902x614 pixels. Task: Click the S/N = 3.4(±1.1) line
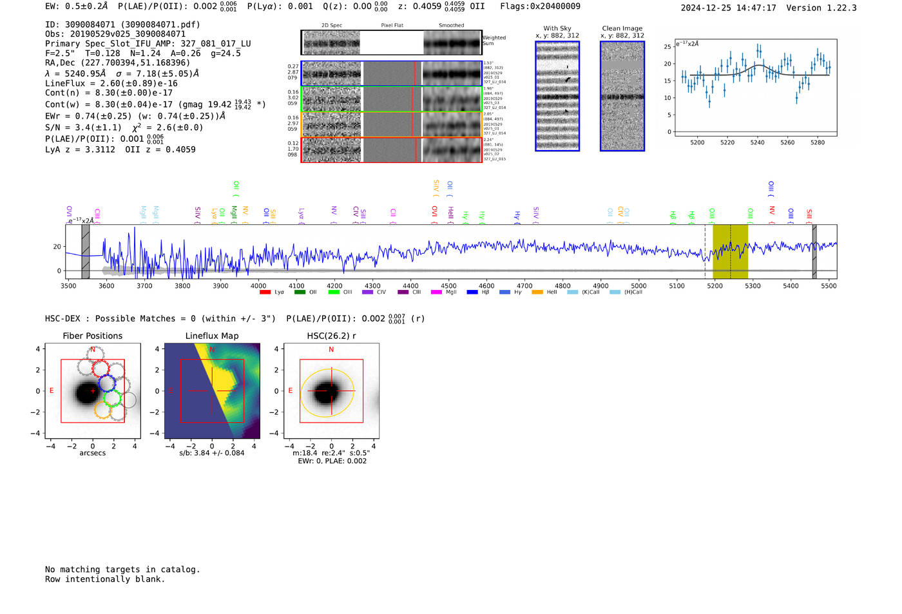pyautogui.click(x=124, y=127)
